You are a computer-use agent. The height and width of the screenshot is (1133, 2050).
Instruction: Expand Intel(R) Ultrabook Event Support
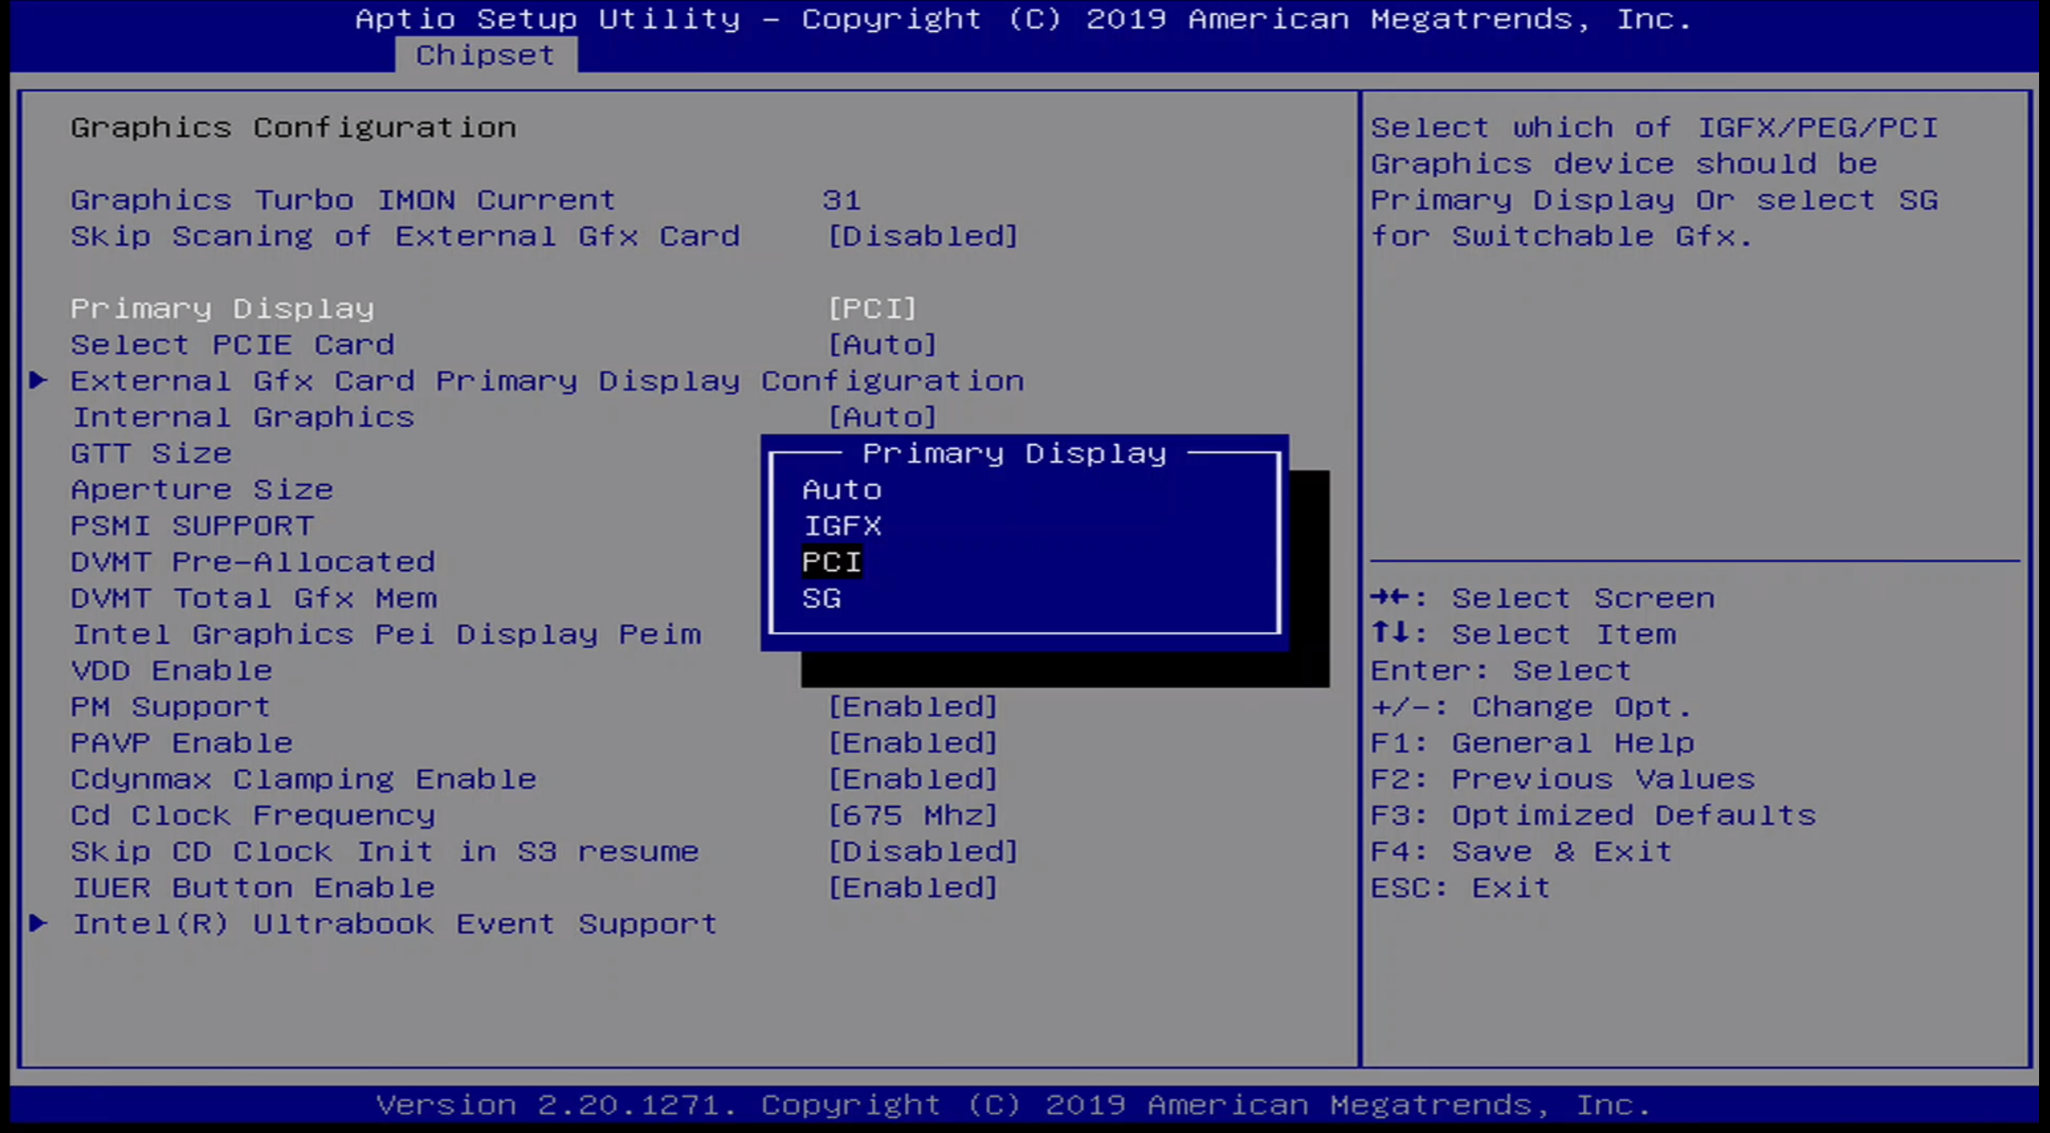[396, 922]
